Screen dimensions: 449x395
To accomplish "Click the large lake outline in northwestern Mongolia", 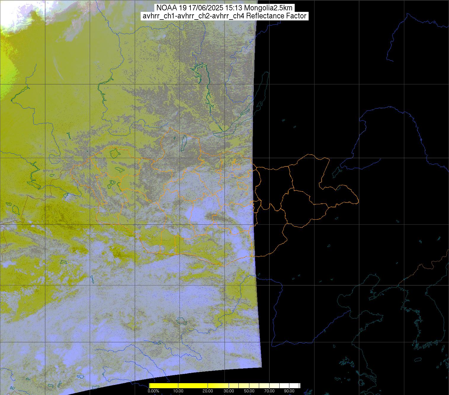I will (x=114, y=153).
